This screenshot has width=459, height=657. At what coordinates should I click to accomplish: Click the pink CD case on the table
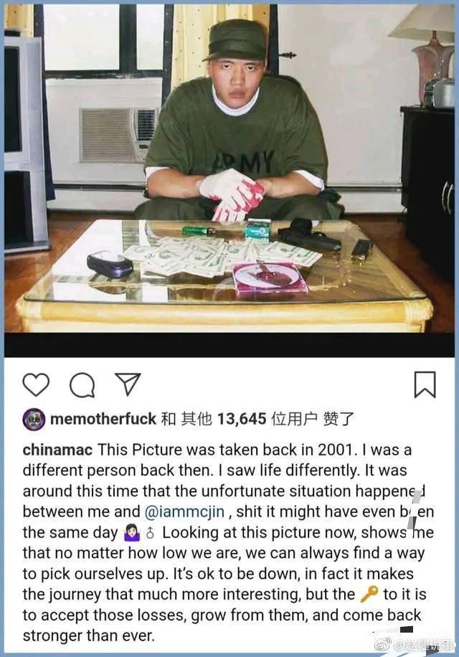(x=270, y=278)
